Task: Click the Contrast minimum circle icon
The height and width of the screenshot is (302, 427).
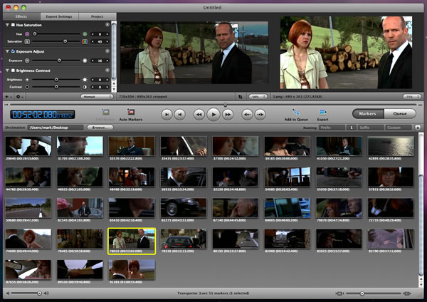Action: coord(27,87)
